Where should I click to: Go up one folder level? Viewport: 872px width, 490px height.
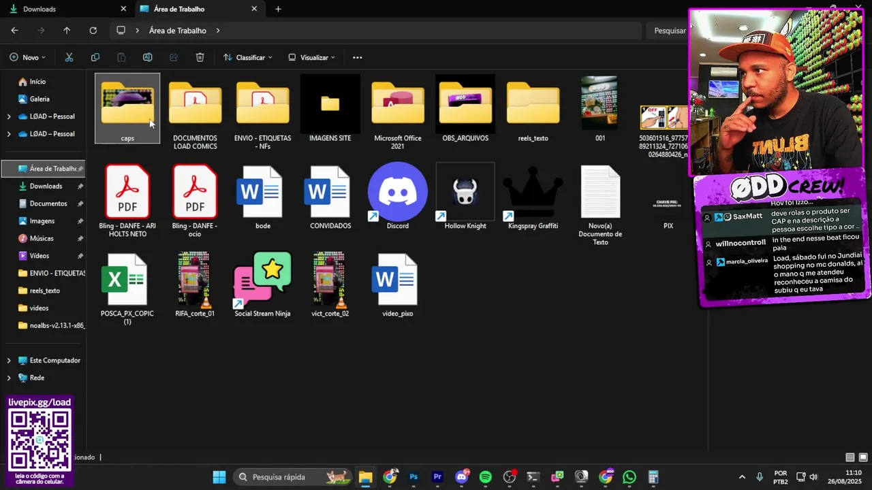coord(67,31)
